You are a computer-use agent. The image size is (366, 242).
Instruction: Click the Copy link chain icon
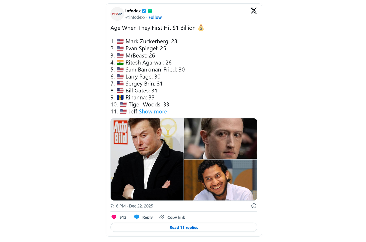[x=162, y=217]
